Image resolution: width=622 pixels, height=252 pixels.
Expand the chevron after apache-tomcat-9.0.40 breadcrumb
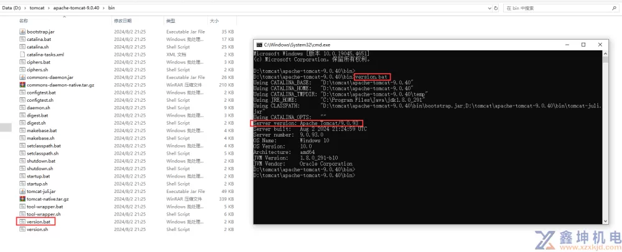pyautogui.click(x=104, y=8)
